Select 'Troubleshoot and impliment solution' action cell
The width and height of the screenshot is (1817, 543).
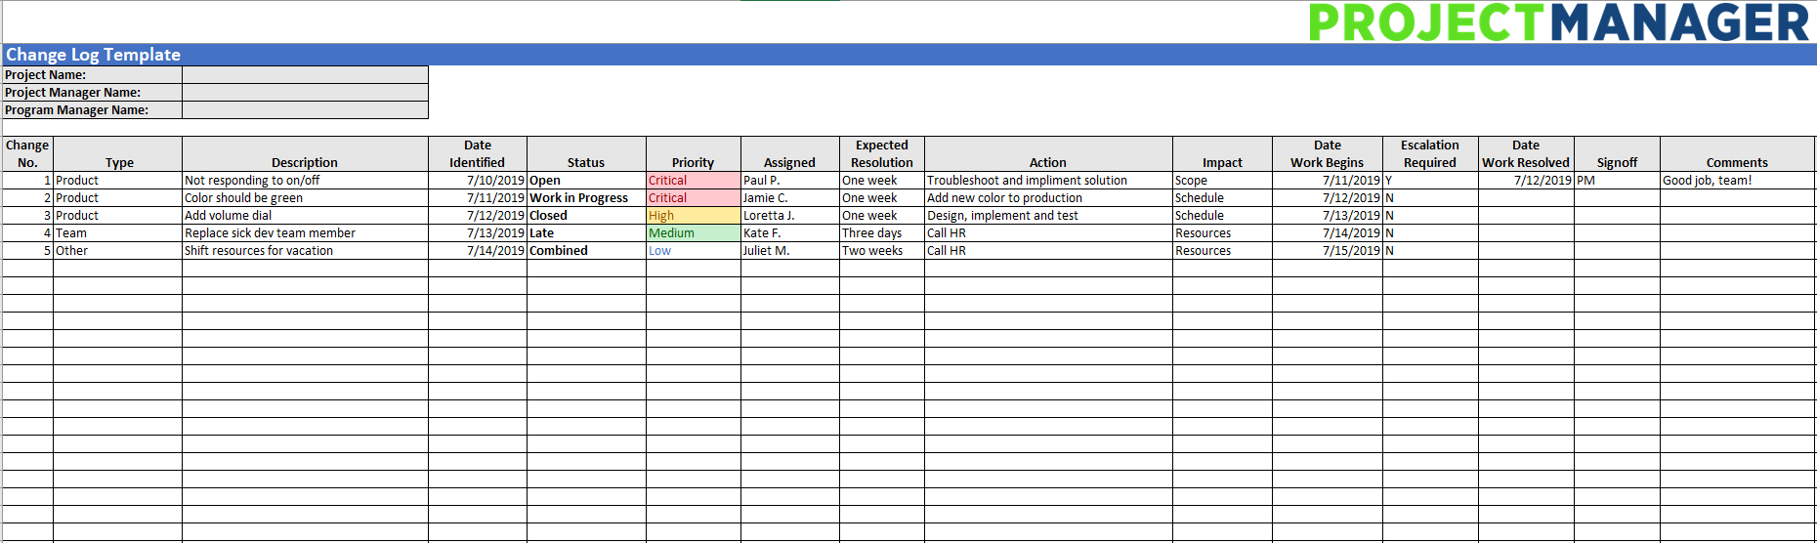click(x=1048, y=181)
